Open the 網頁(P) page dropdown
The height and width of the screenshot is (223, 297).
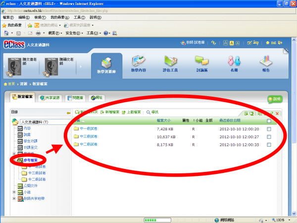pyautogui.click(x=55, y=33)
